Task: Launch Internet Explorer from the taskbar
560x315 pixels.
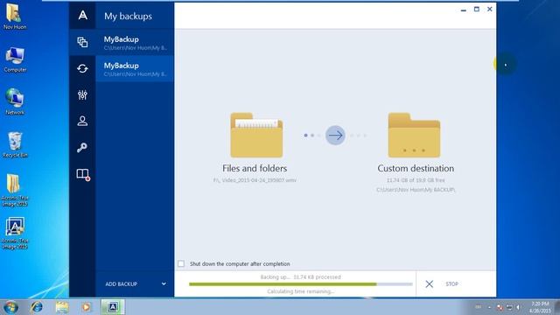Action: (x=37, y=307)
